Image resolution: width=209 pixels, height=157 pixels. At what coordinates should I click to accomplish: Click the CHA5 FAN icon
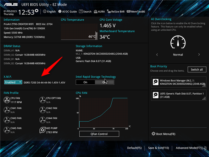[x=7, y=130]
